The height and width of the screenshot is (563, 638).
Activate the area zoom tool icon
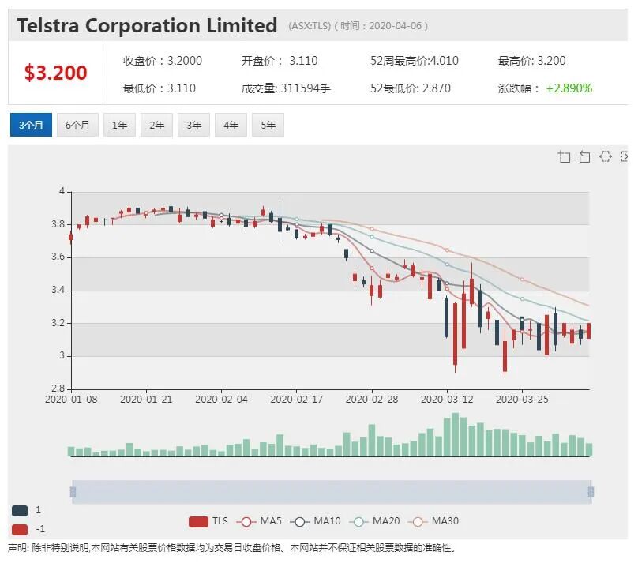564,156
